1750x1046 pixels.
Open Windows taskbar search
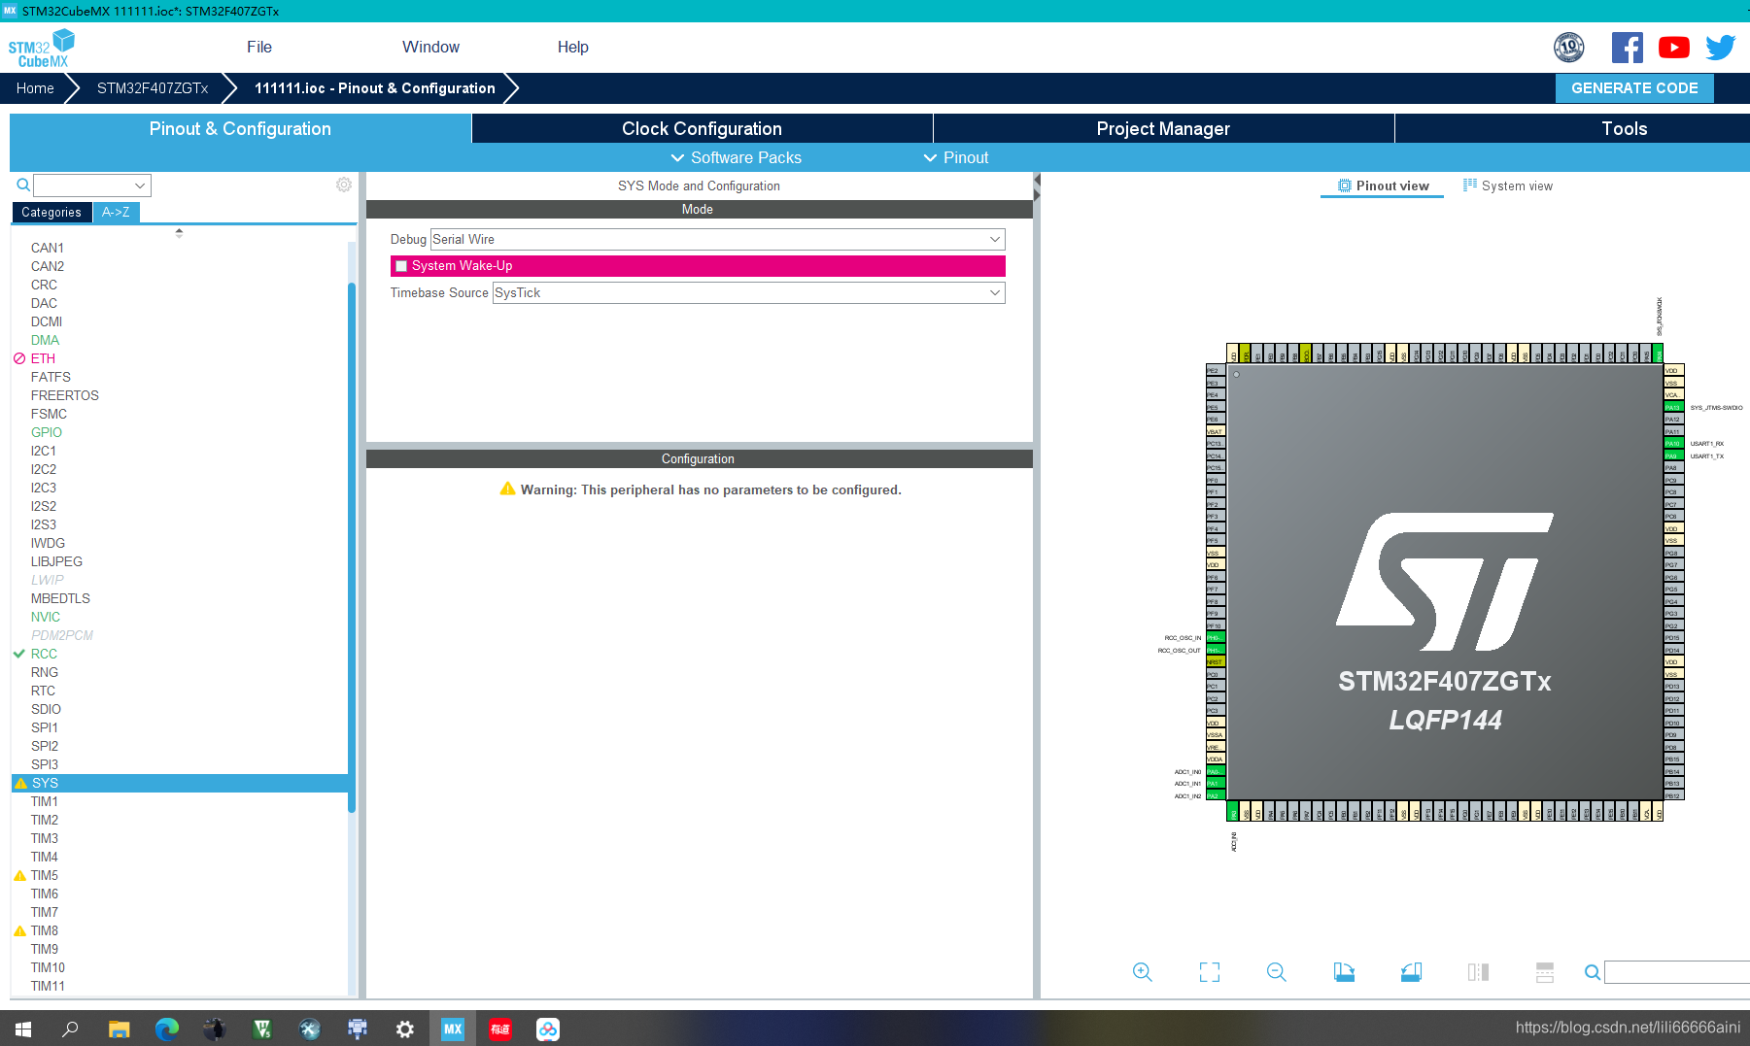(70, 1029)
